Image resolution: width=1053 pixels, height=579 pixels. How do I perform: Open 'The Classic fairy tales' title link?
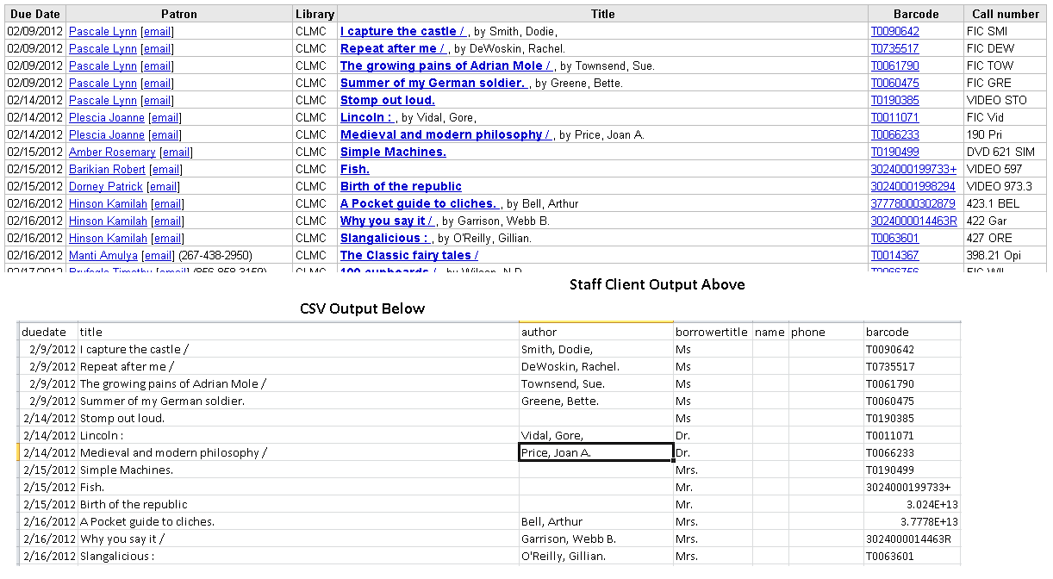point(408,255)
